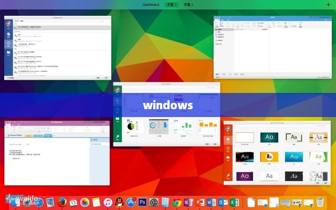Choose the orange circle Aa PowerPoint theme
Screen dimensions: 336x210
click(269, 157)
